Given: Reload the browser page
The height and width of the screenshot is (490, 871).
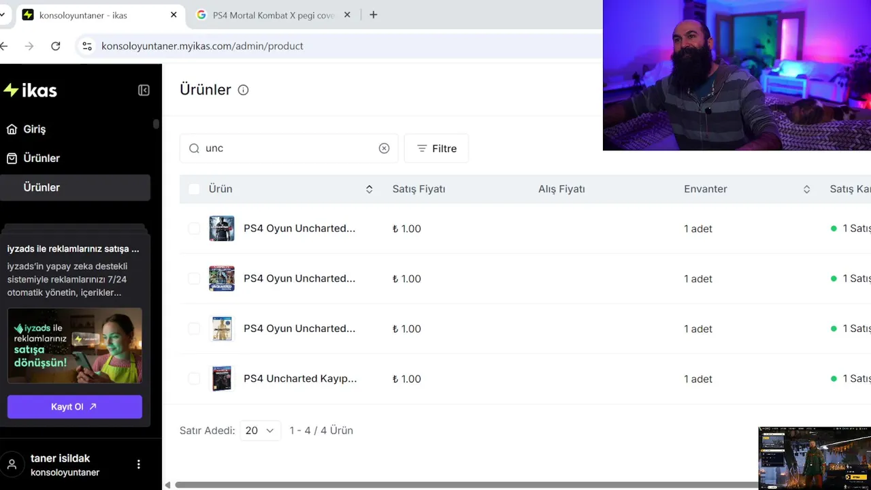Looking at the screenshot, I should [56, 46].
